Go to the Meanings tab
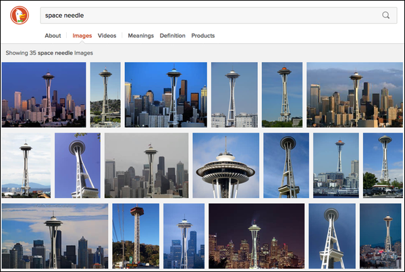The image size is (405, 272). point(140,36)
